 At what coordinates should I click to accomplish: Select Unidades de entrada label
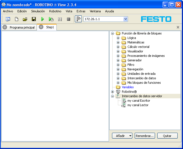pos(141,74)
